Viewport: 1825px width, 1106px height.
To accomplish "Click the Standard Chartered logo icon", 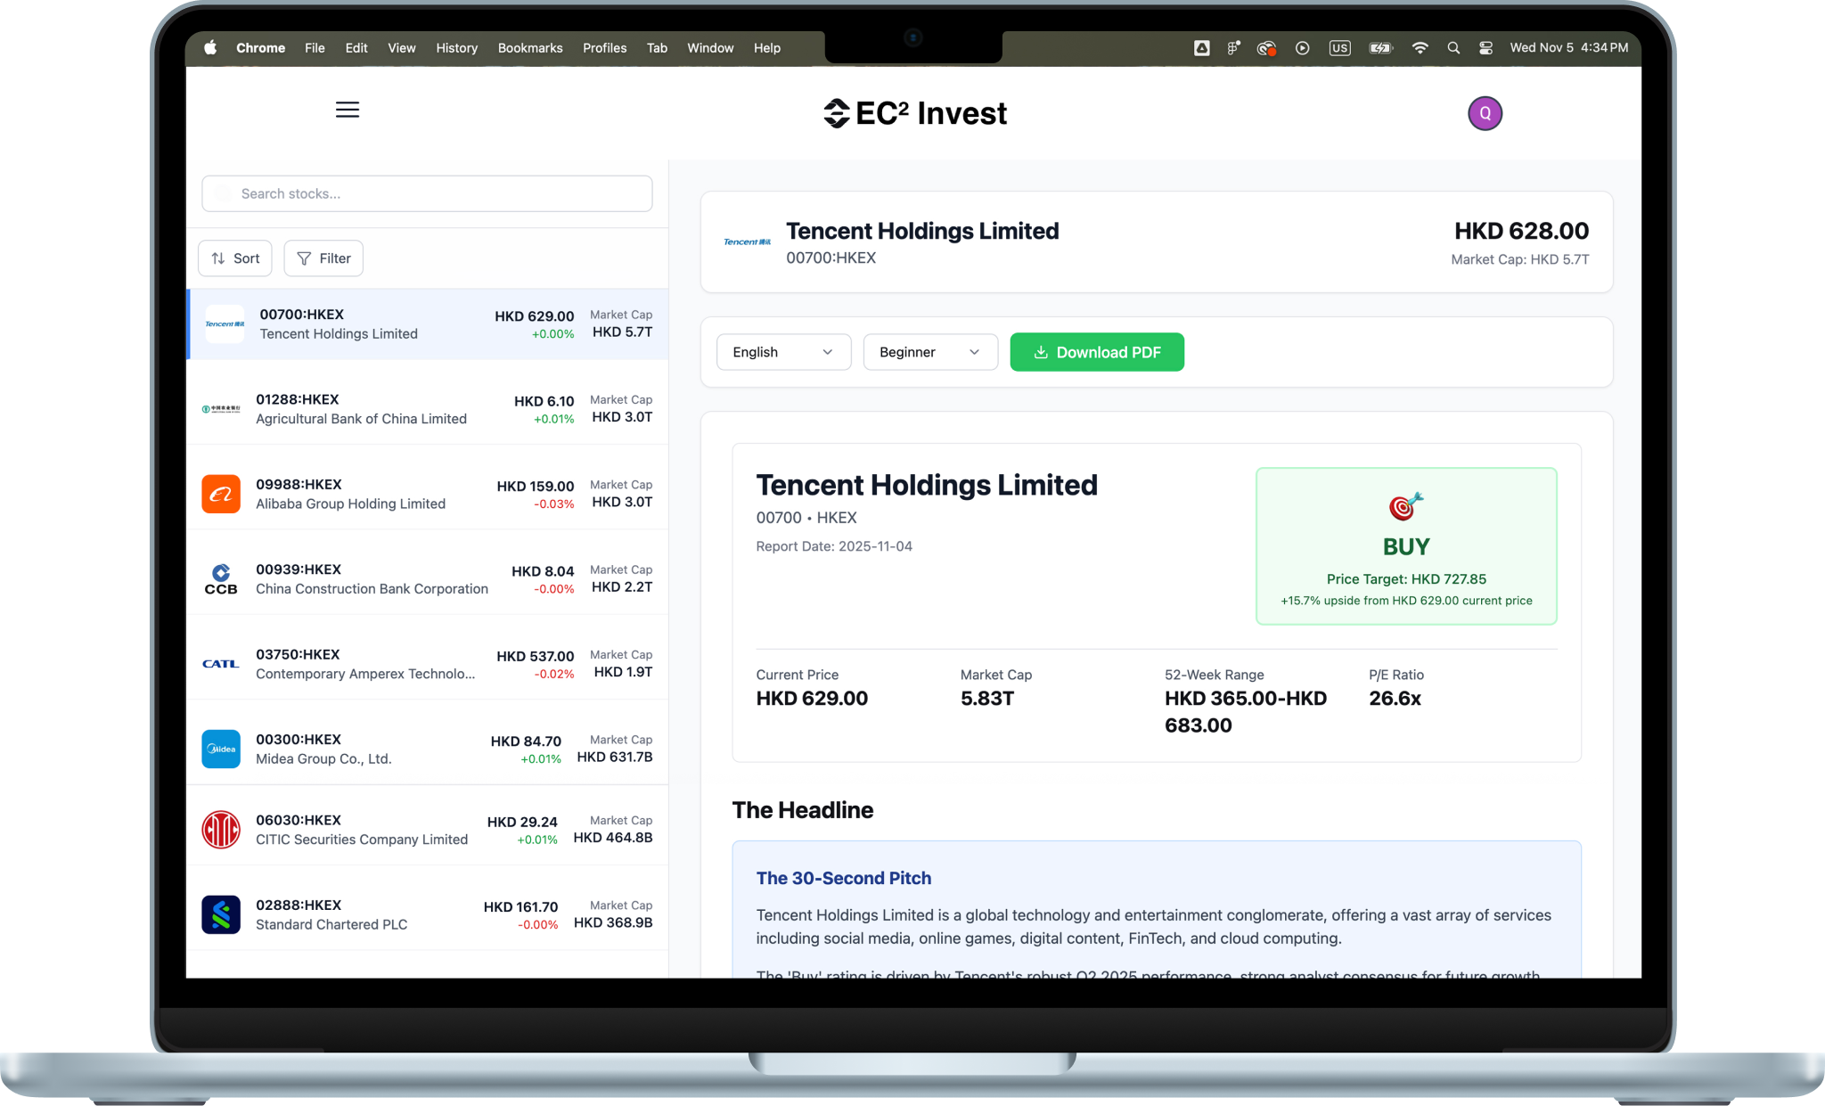I will 220,914.
